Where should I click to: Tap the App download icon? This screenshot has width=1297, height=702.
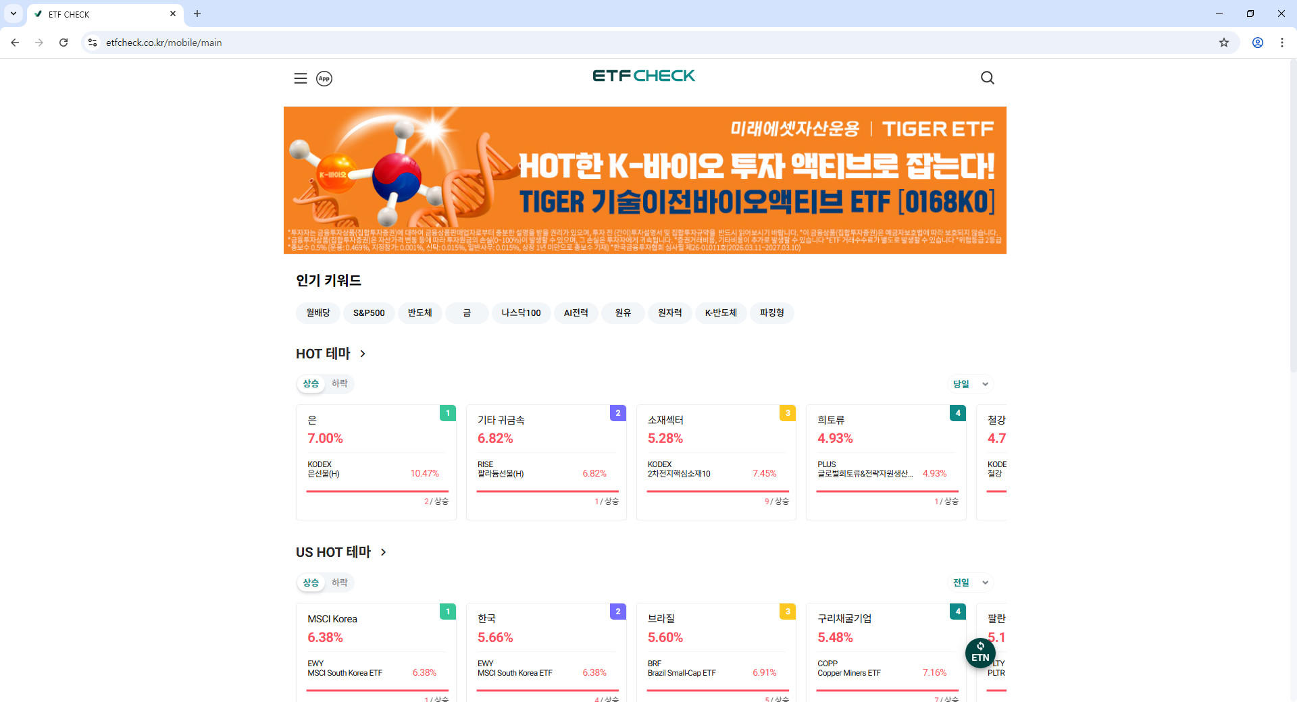click(x=324, y=78)
